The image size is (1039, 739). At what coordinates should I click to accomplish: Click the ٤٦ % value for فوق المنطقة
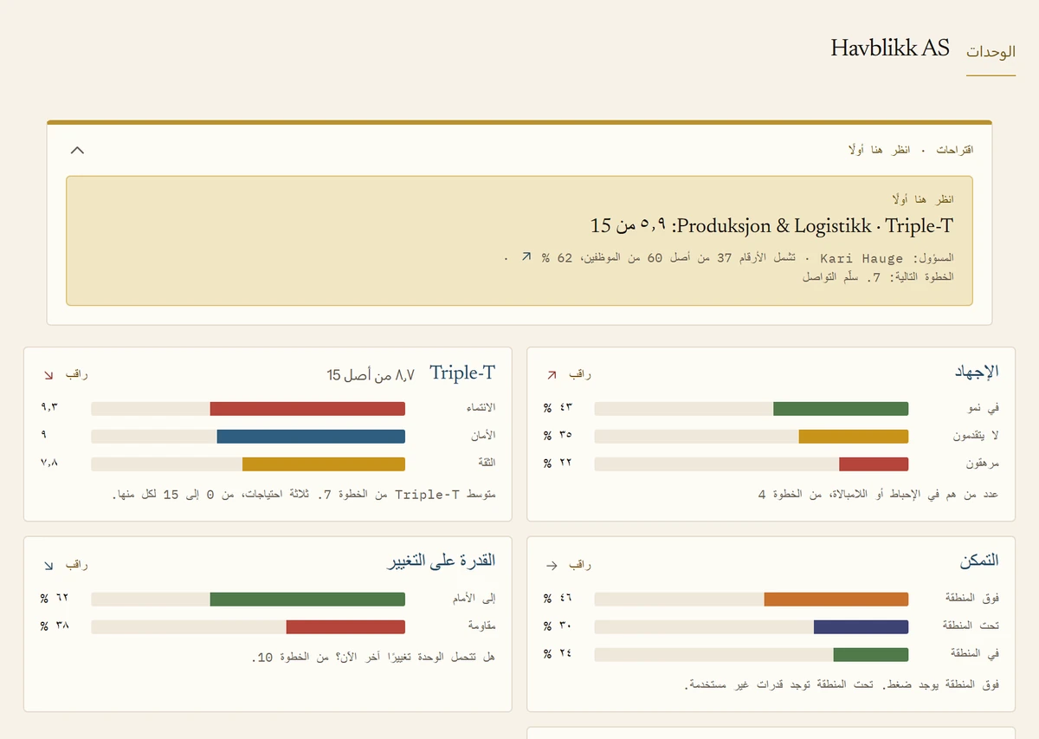[x=558, y=599]
